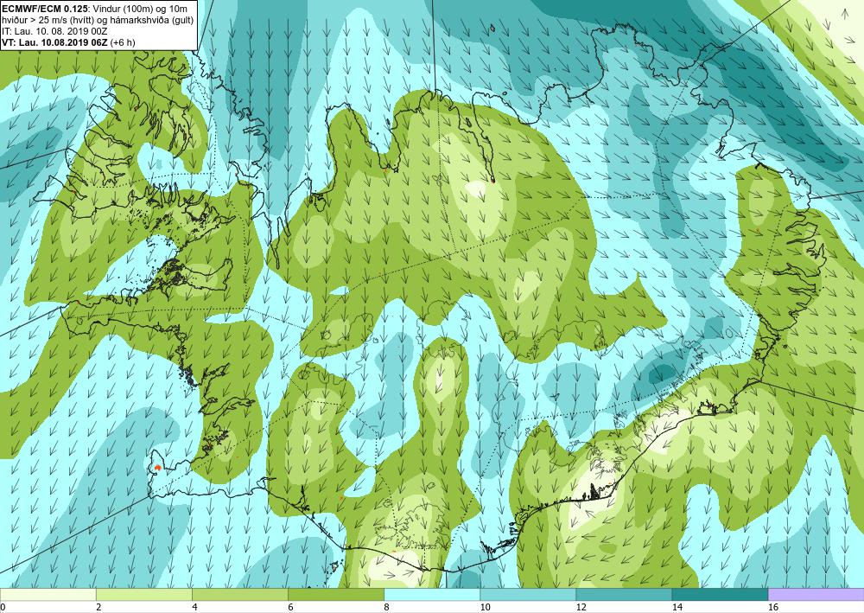Viewport: 864px width, 613px height.
Task: Click the legend scale label "12"
Action: (x=581, y=607)
